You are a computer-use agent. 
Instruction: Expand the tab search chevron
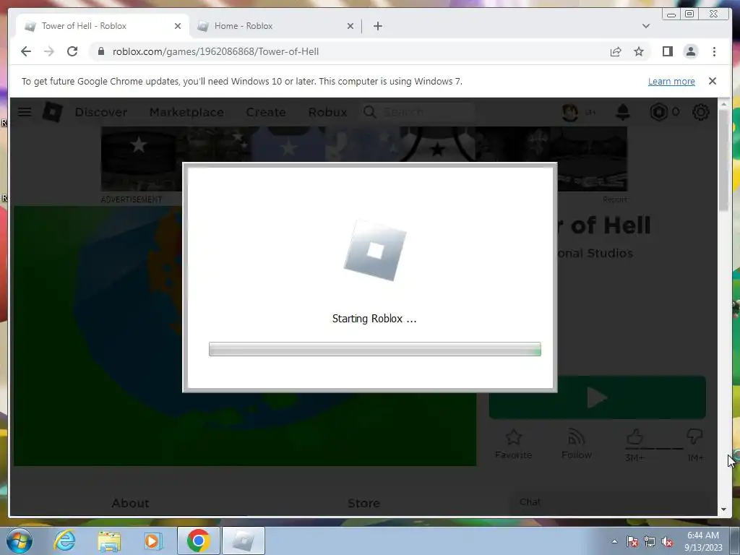645,26
